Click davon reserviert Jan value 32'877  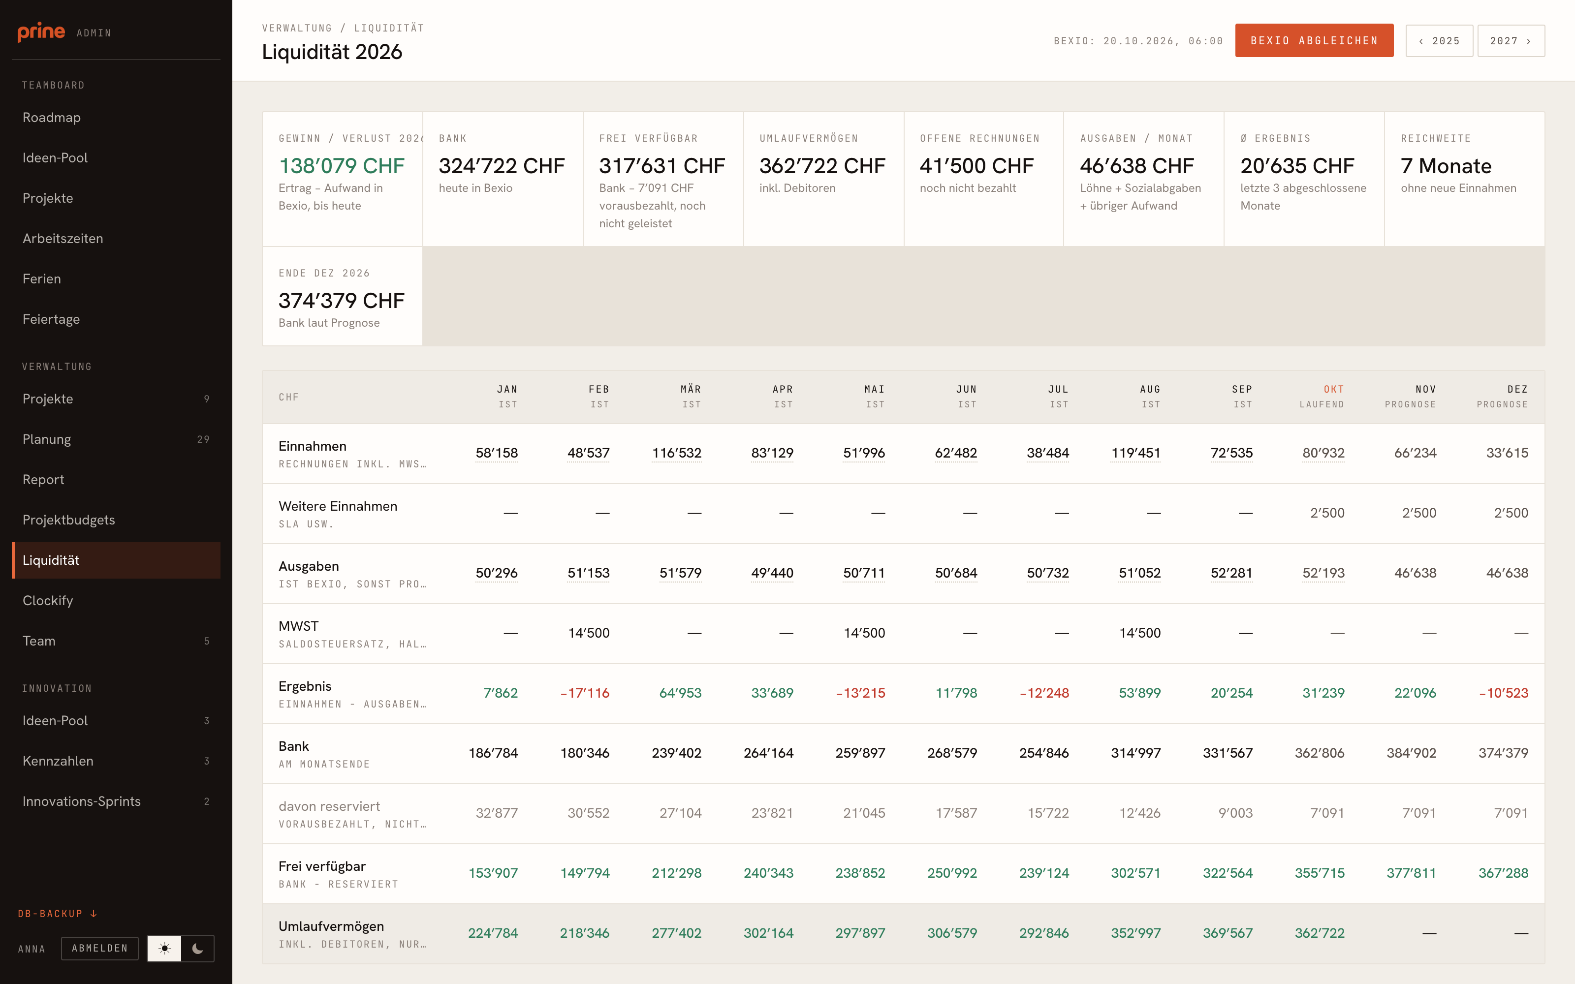click(x=497, y=813)
